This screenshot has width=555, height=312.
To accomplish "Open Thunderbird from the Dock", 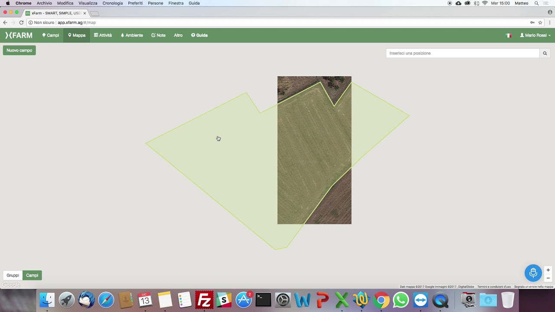I will tap(86, 300).
